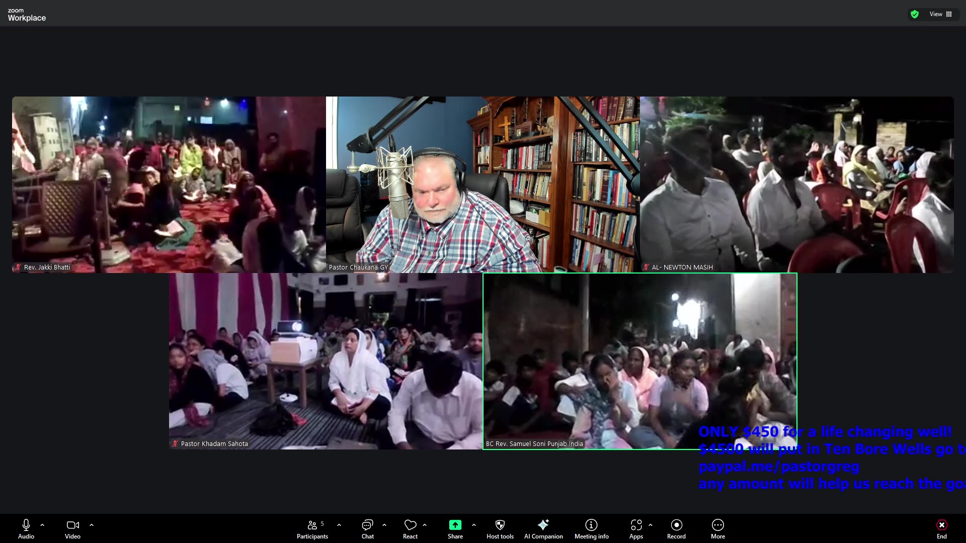The image size is (966, 543).
Task: Open the Participants list
Action: point(312,528)
